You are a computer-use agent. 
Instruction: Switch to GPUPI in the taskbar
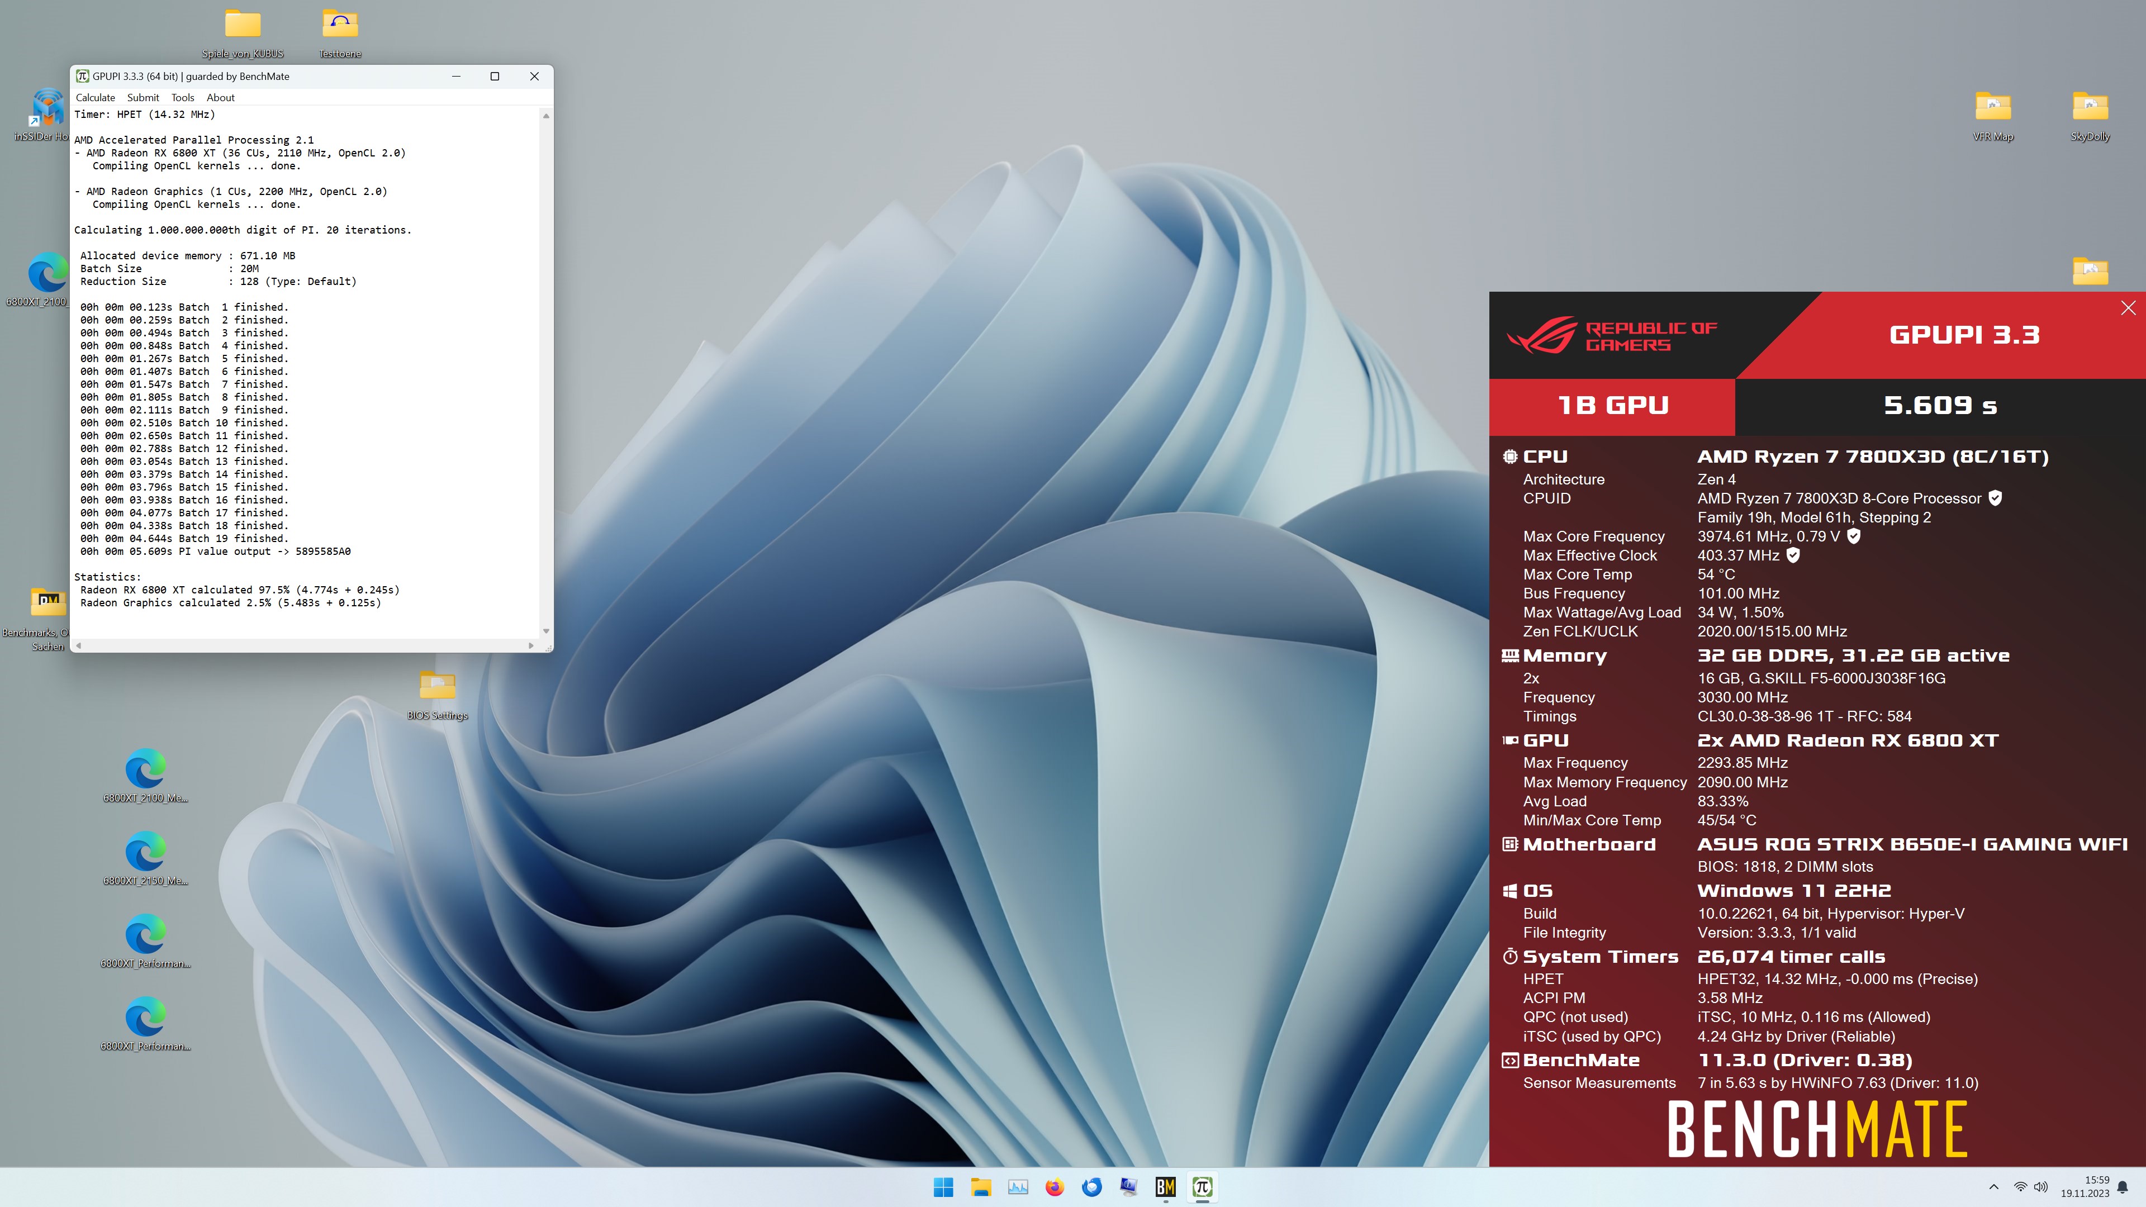coord(1202,1187)
